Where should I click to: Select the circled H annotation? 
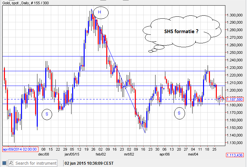(x=100, y=12)
